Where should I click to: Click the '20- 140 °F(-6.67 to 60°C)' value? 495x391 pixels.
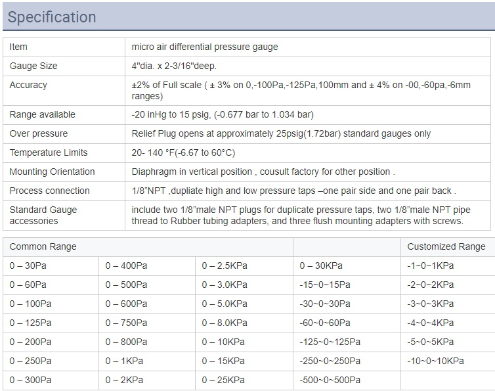point(183,152)
